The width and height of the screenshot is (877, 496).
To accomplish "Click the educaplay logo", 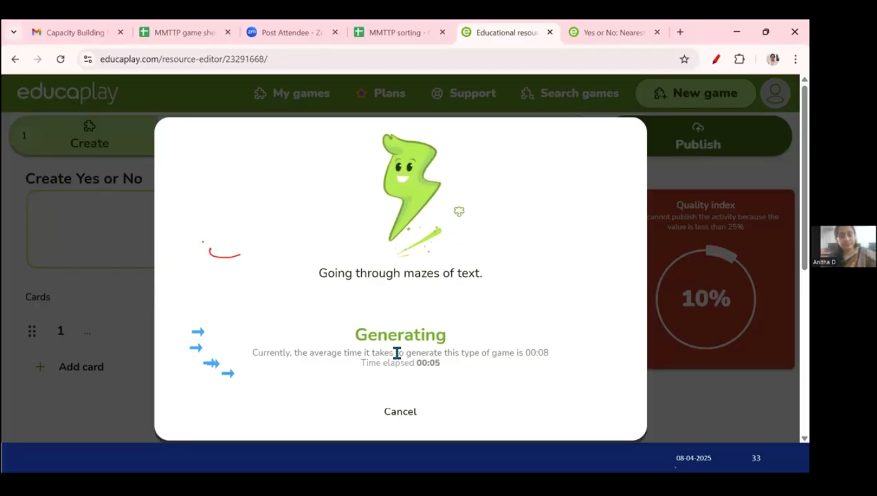I will tap(68, 93).
